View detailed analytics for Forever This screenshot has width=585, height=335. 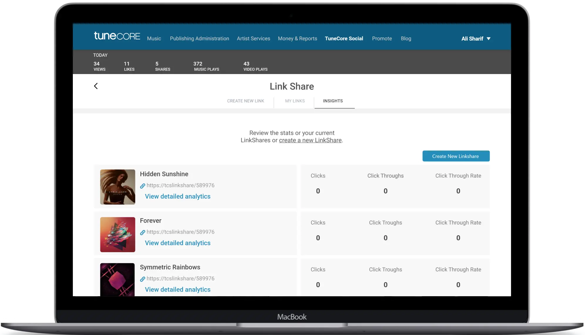(178, 243)
